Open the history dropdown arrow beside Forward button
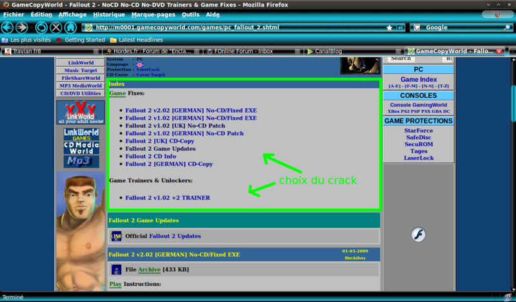The width and height of the screenshot is (516, 302). 32,28
